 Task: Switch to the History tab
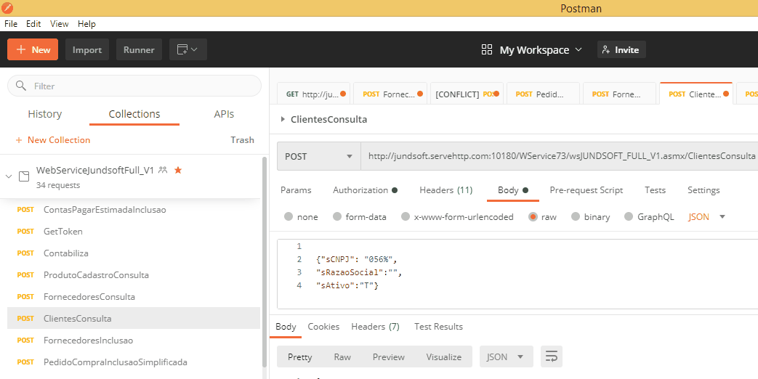(44, 114)
